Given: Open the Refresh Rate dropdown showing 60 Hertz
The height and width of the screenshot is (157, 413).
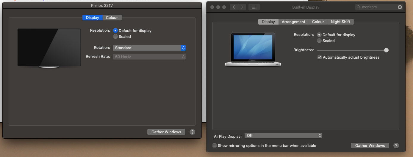Looking at the screenshot, I should [x=149, y=57].
